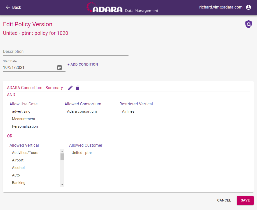Click the Allowed Vertical scrollbar thumb
257x210 pixels.
[62, 156]
